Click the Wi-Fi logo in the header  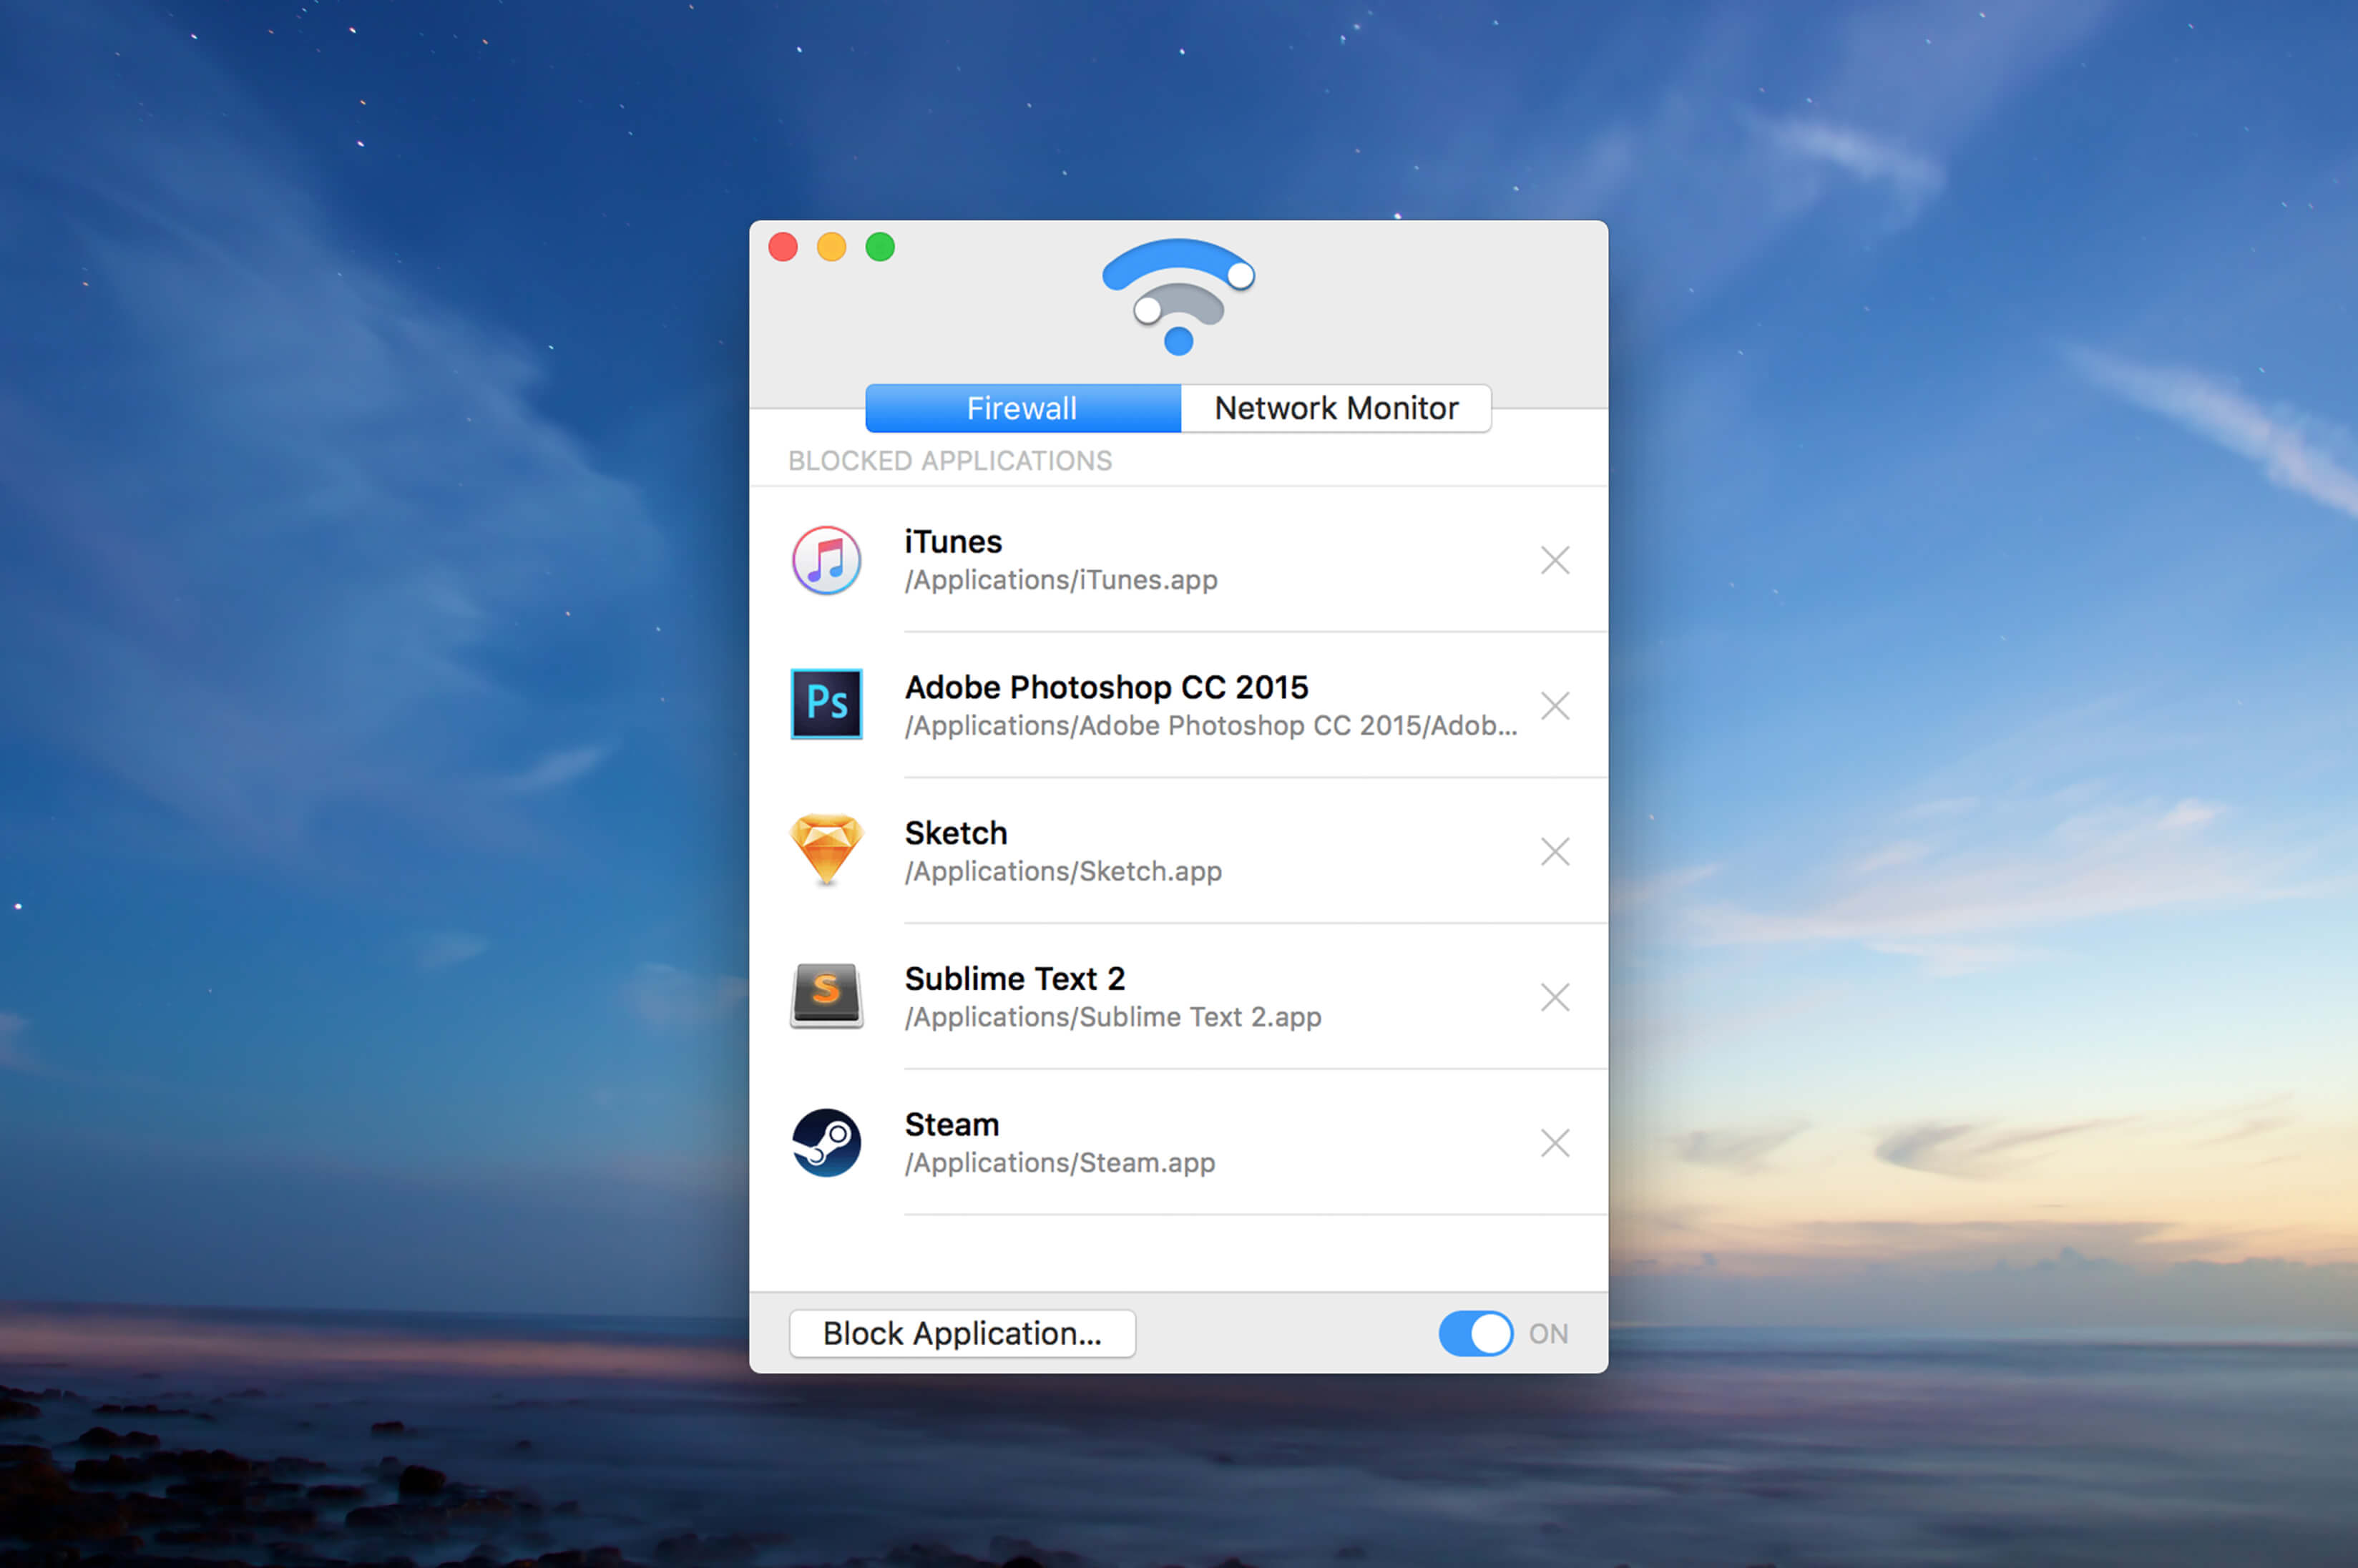click(1179, 296)
